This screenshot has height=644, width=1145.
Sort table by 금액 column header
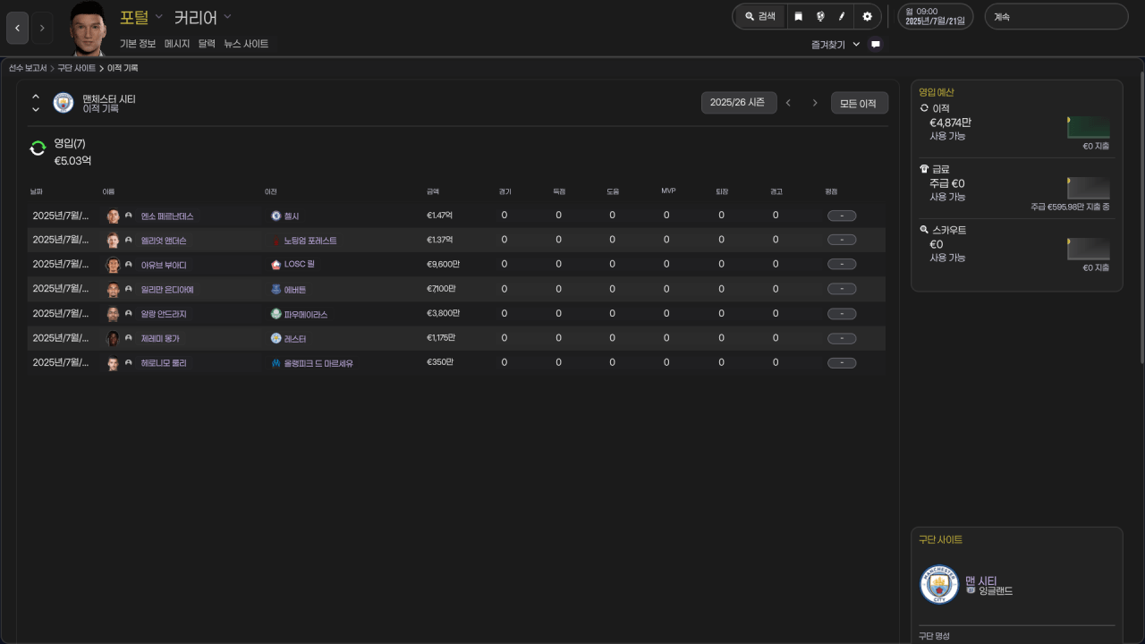click(x=433, y=191)
